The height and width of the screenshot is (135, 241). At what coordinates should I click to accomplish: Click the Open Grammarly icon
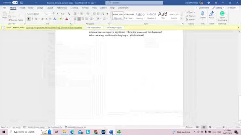click(222, 15)
